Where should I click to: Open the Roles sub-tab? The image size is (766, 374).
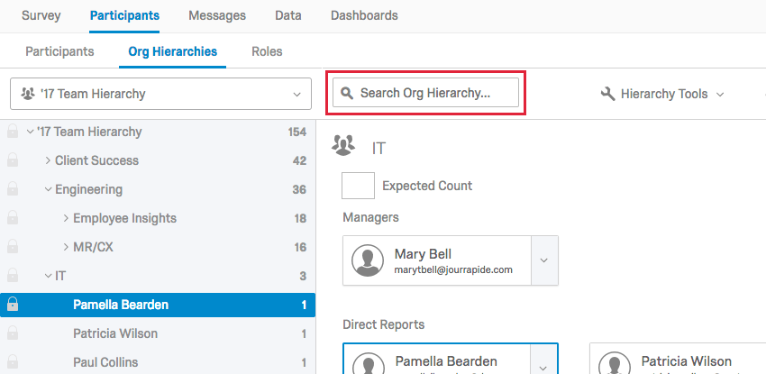pos(267,51)
